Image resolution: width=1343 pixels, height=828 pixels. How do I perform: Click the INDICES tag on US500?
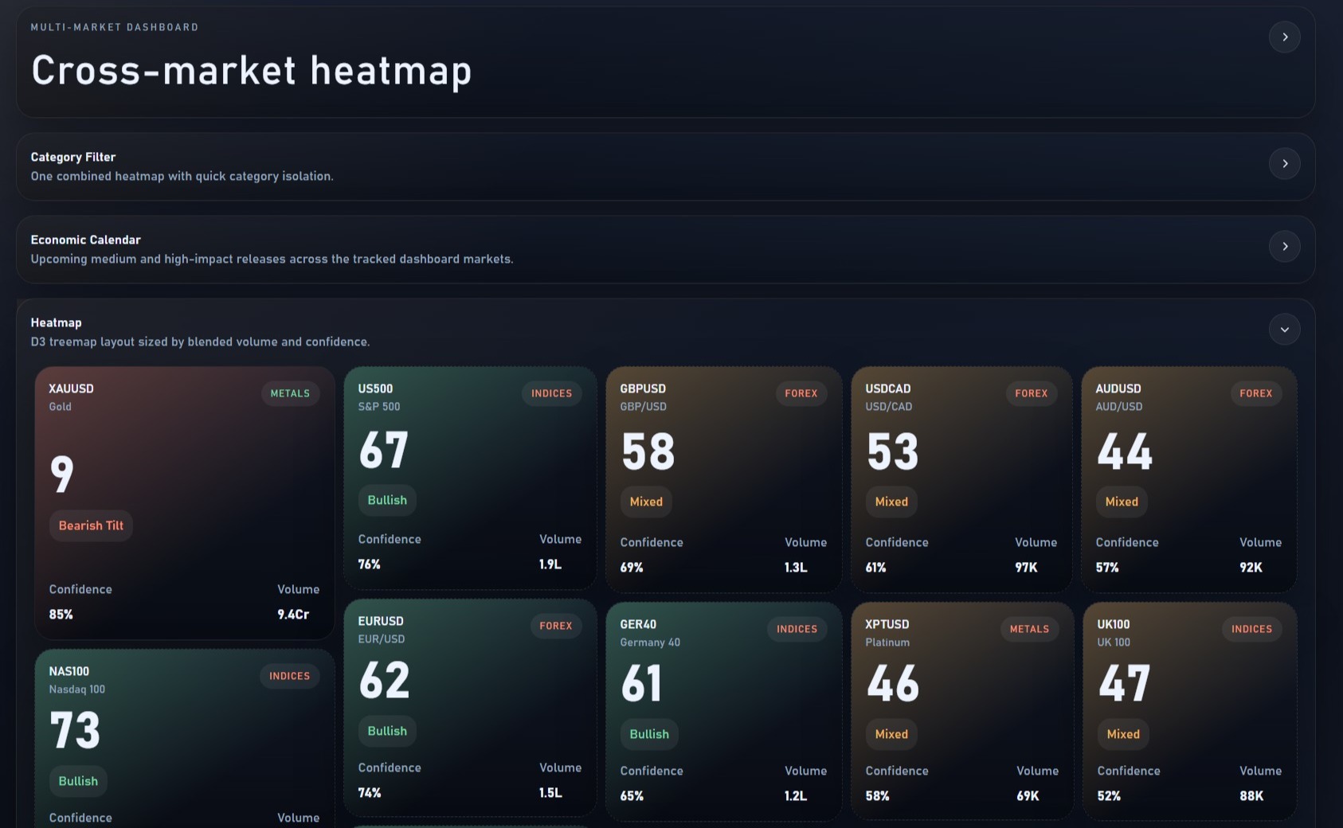pos(551,393)
